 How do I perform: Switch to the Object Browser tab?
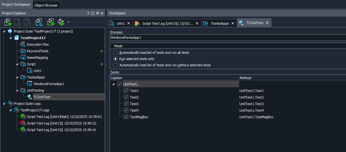(x=47, y=5)
